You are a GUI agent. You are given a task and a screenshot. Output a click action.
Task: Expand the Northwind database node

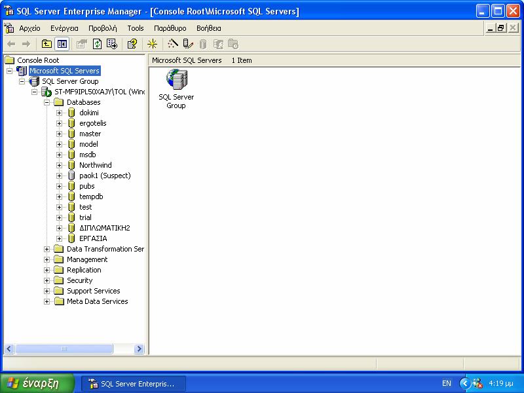tap(59, 165)
